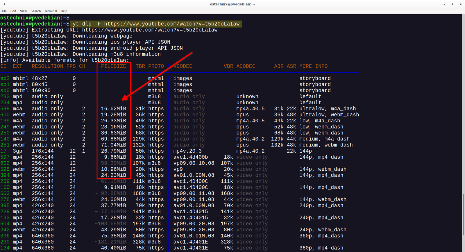Open the View menu

pos(23,11)
